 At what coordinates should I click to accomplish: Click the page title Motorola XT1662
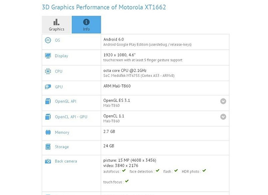(142, 7)
